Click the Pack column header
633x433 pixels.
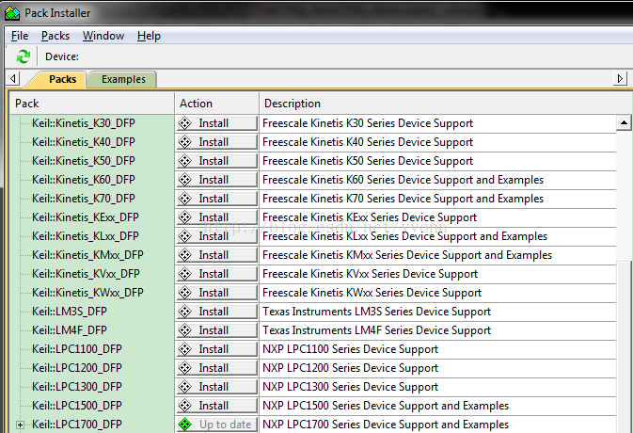tap(92, 104)
